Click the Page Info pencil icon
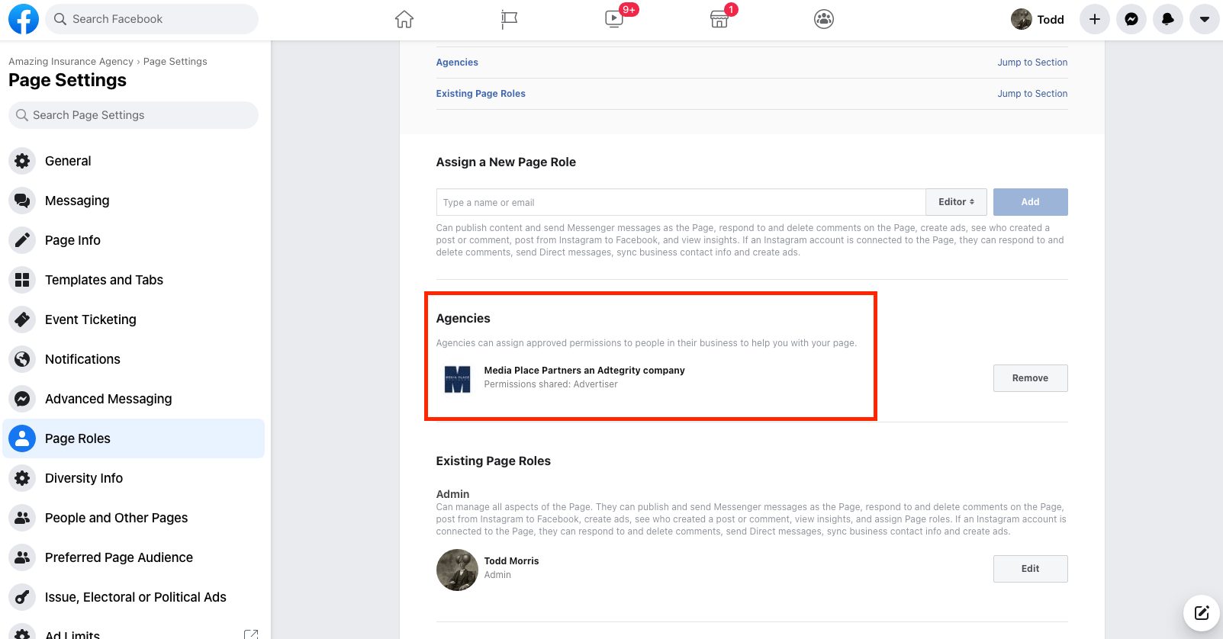1223x639 pixels. coord(22,240)
